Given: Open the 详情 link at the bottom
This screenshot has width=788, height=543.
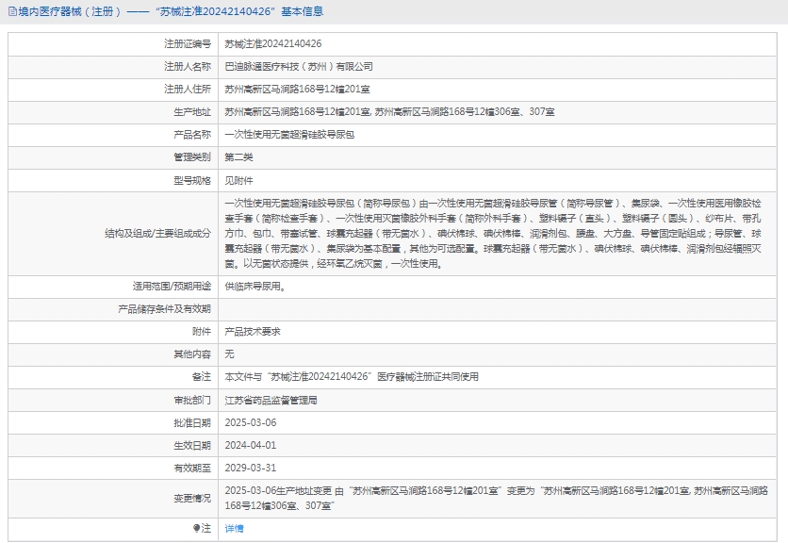Looking at the screenshot, I should [234, 529].
